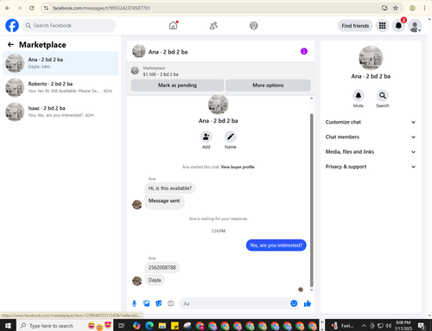Send a thumbs-up like
This screenshot has width=432, height=331.
click(x=308, y=303)
